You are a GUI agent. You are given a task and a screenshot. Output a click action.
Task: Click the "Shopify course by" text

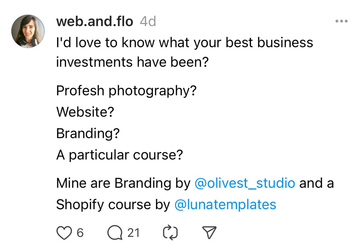[x=113, y=205]
